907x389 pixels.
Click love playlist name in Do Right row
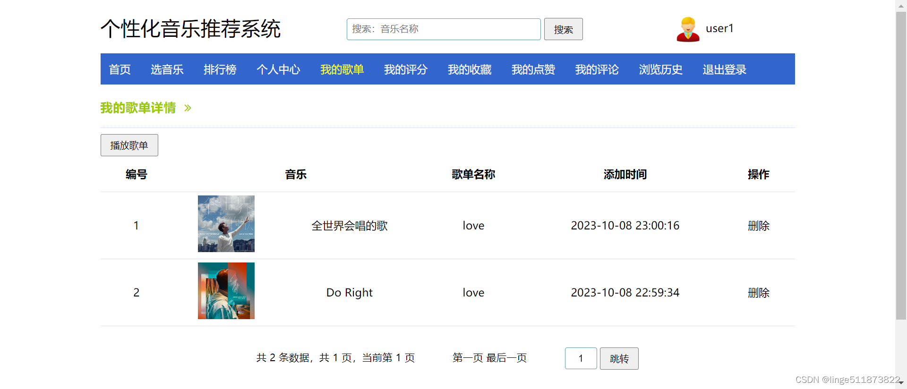click(x=473, y=293)
